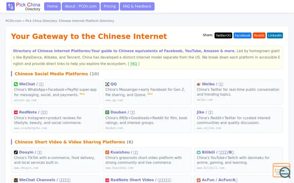
Task: Click the www.kuaishou.com URL text
Action: (x=119, y=168)
